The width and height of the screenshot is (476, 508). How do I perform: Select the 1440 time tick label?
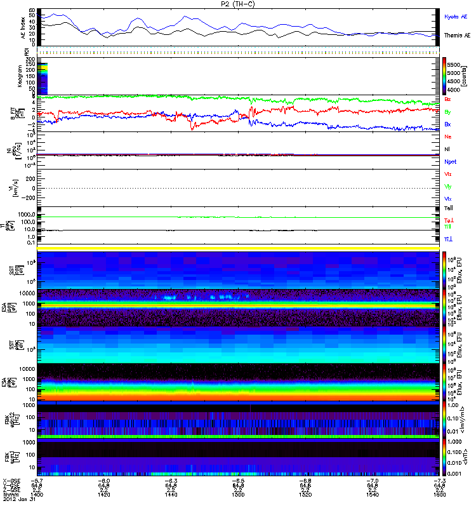(x=171, y=495)
